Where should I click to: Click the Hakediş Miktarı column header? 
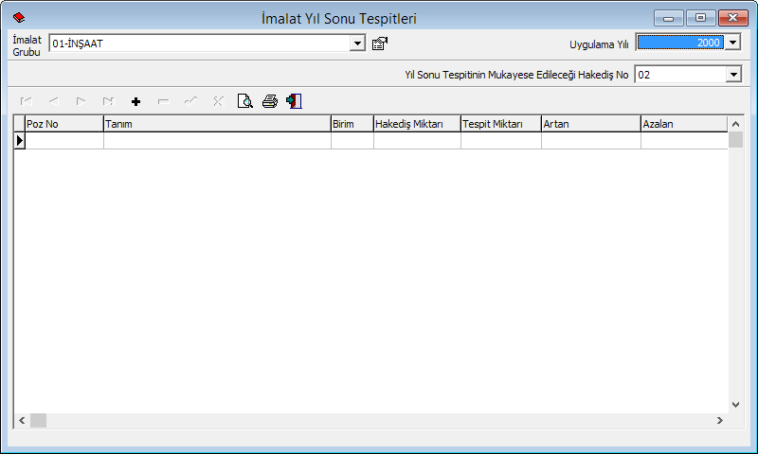pyautogui.click(x=416, y=124)
